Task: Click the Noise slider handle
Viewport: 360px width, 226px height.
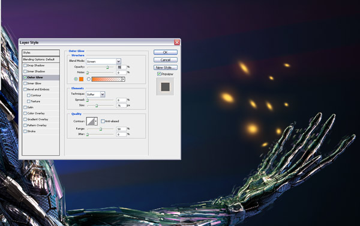Action: (87, 73)
